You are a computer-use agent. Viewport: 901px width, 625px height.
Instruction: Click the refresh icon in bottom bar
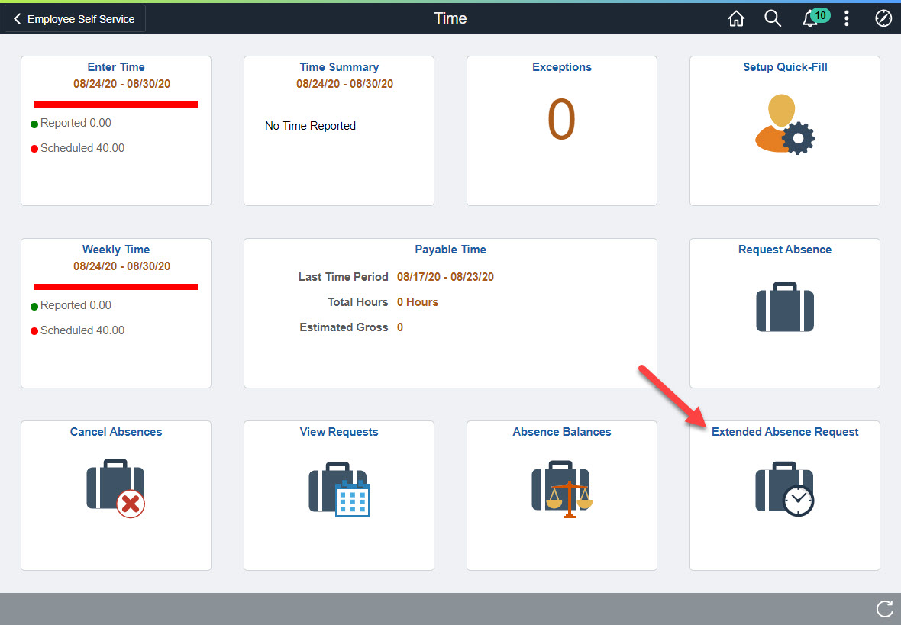tap(884, 609)
